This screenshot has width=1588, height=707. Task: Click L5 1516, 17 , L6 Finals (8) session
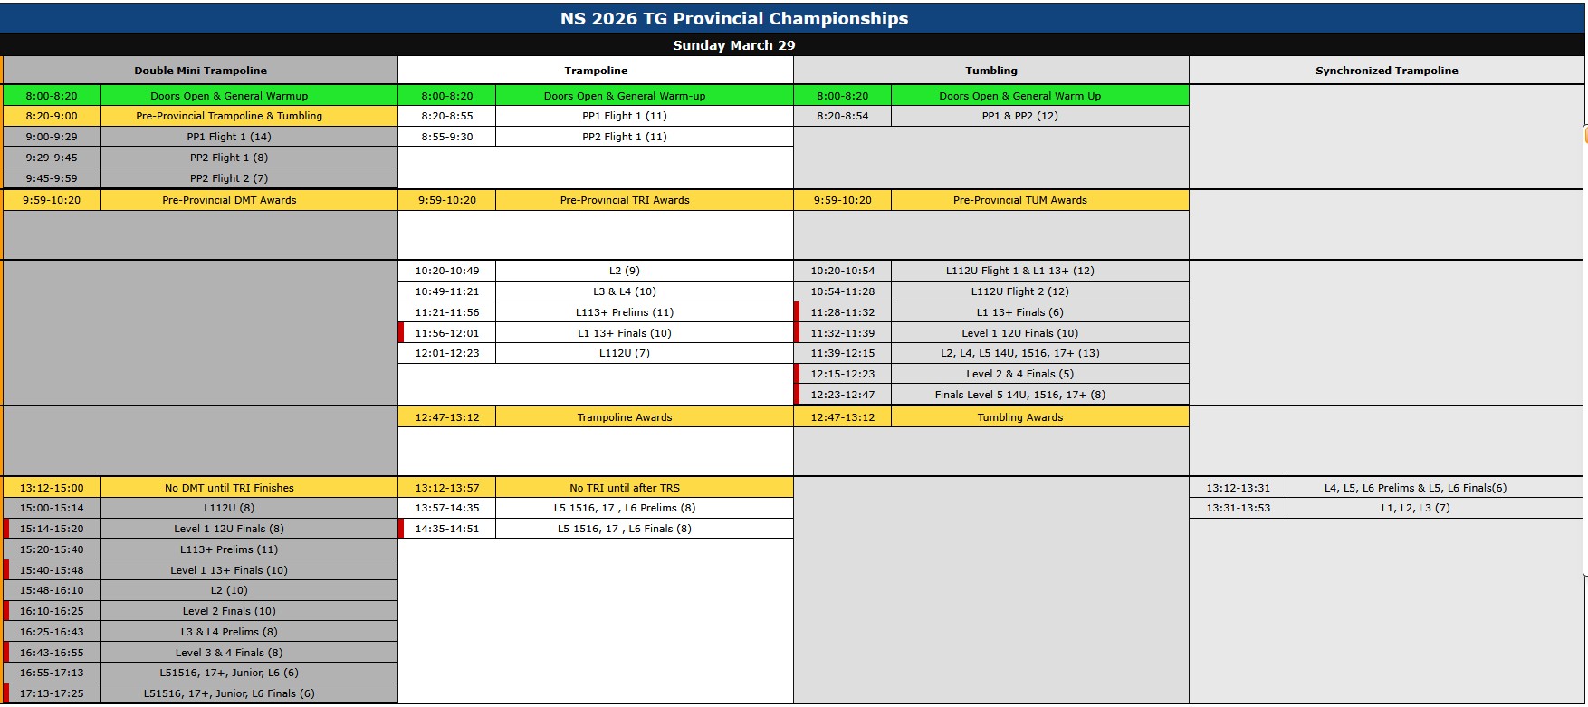click(624, 529)
